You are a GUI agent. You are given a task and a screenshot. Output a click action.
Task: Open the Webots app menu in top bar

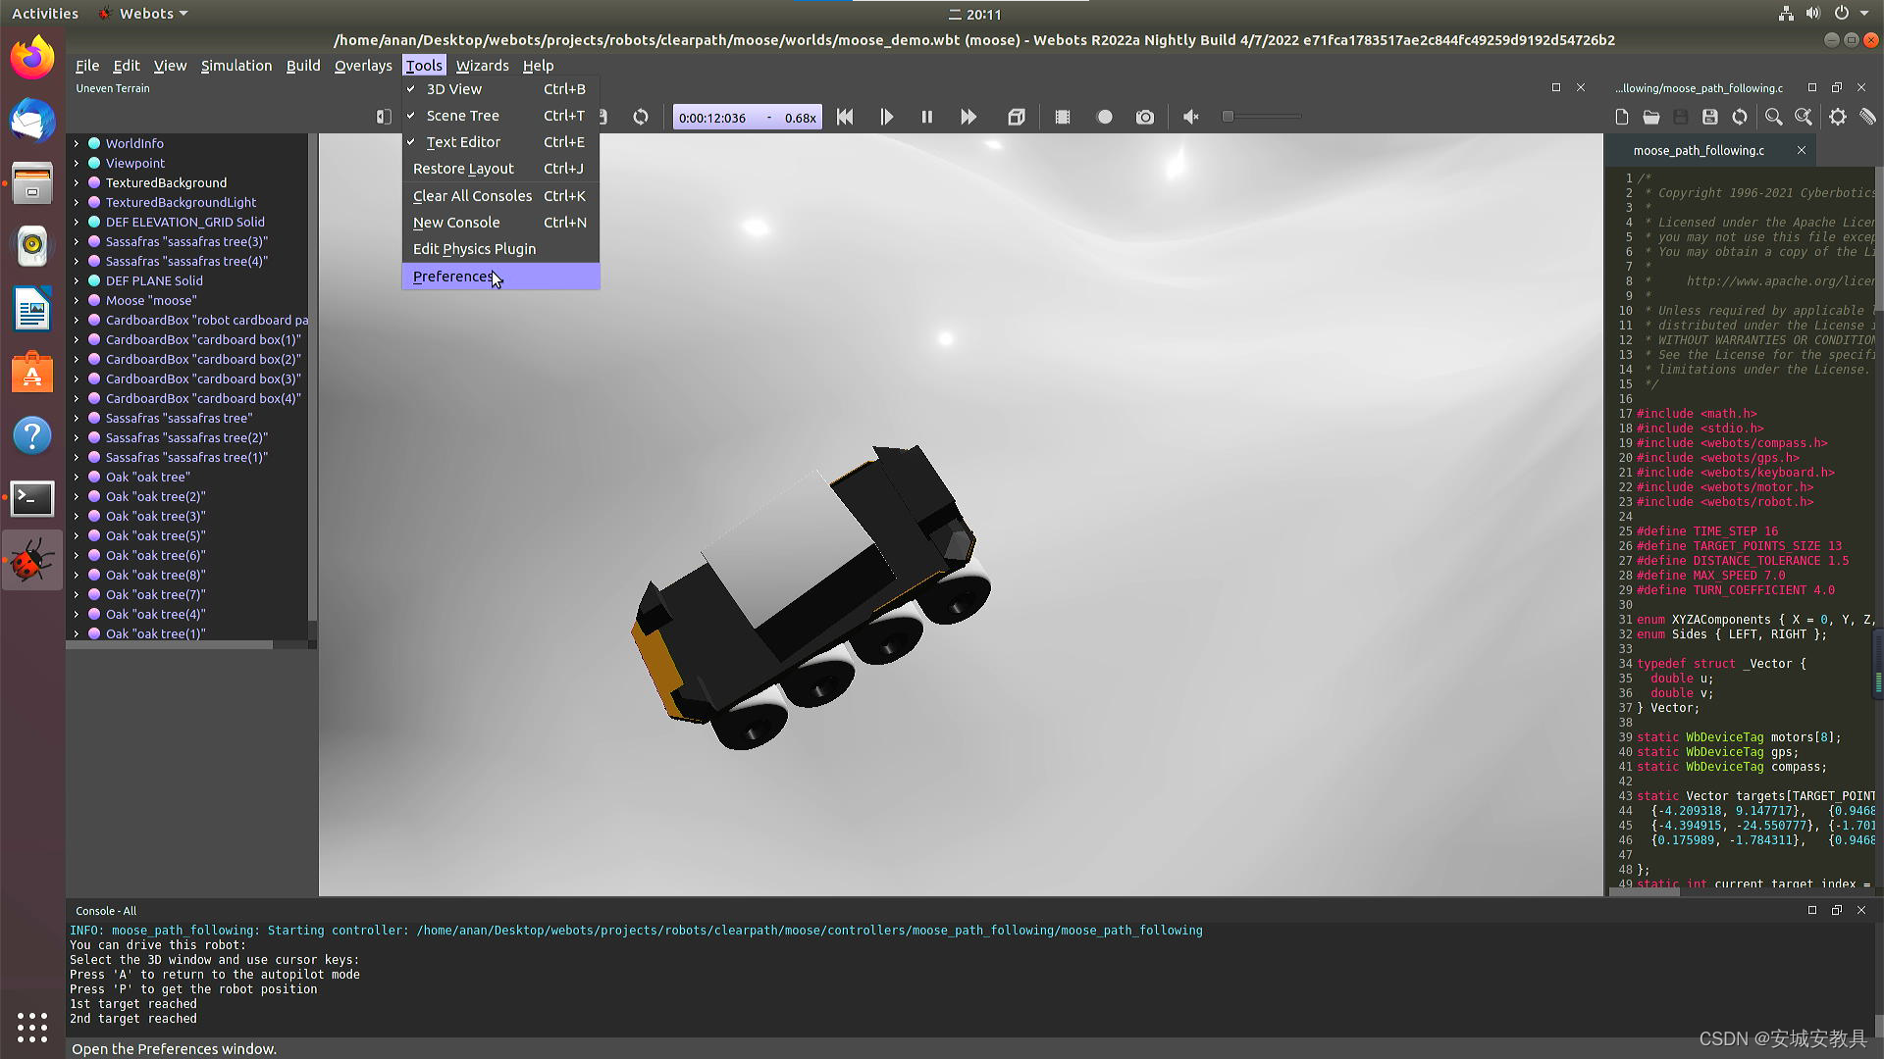click(144, 14)
